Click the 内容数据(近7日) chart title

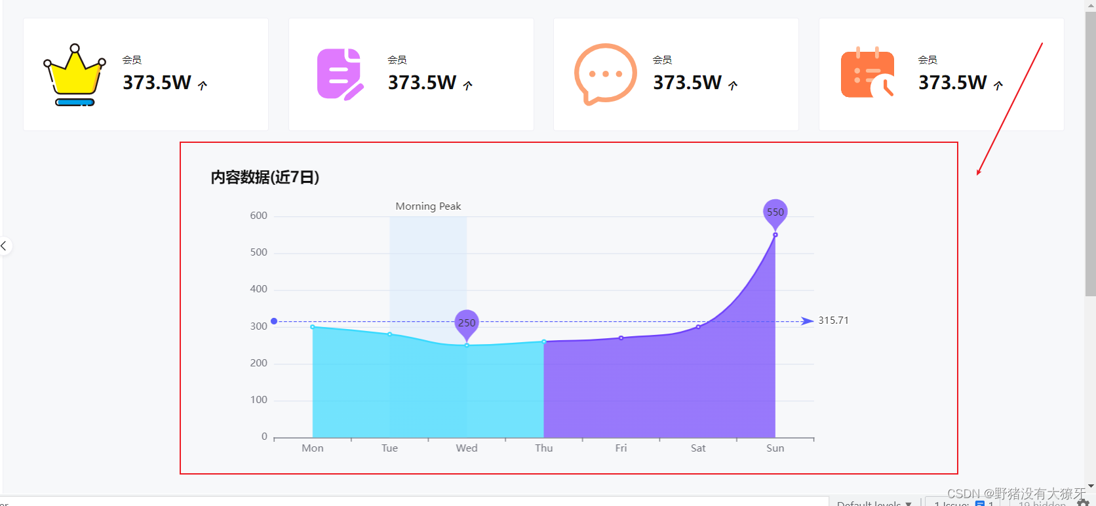pos(264,178)
